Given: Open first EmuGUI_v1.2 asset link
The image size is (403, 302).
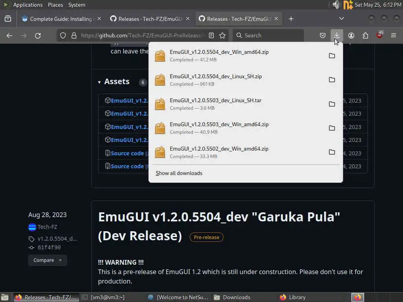Looking at the screenshot, I should 129,101.
